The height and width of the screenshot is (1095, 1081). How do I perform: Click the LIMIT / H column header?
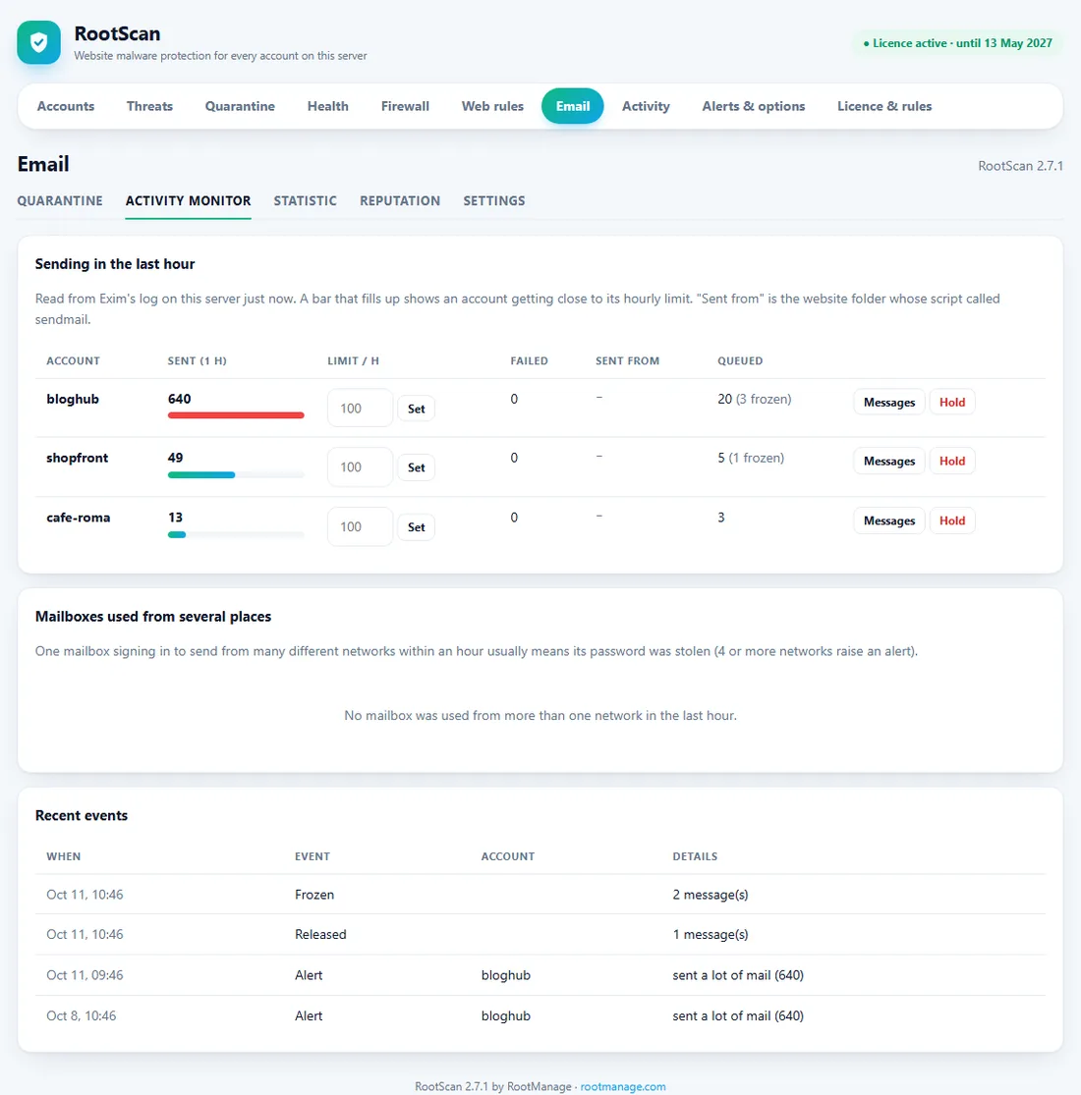pyautogui.click(x=354, y=361)
